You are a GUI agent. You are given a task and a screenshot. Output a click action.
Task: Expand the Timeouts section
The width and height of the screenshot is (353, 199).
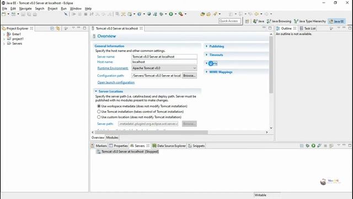(206, 55)
